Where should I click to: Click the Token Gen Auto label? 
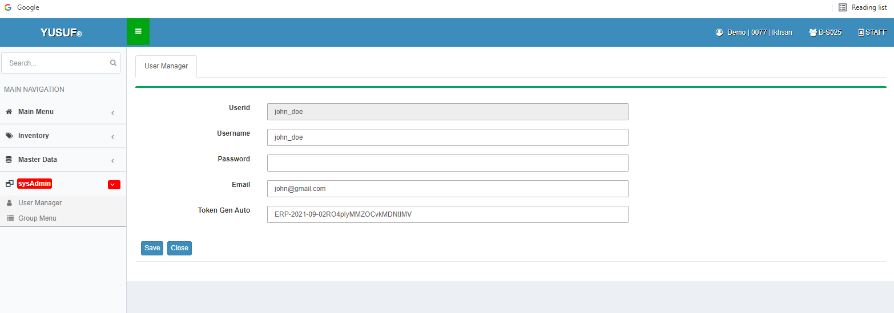[x=224, y=210]
